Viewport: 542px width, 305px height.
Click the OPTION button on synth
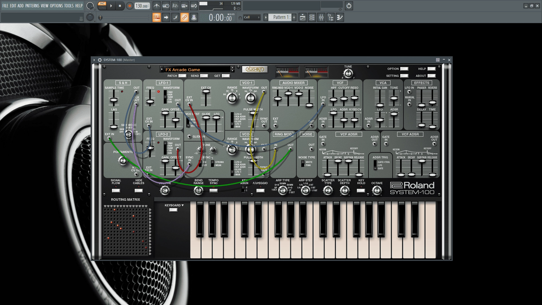click(x=404, y=69)
